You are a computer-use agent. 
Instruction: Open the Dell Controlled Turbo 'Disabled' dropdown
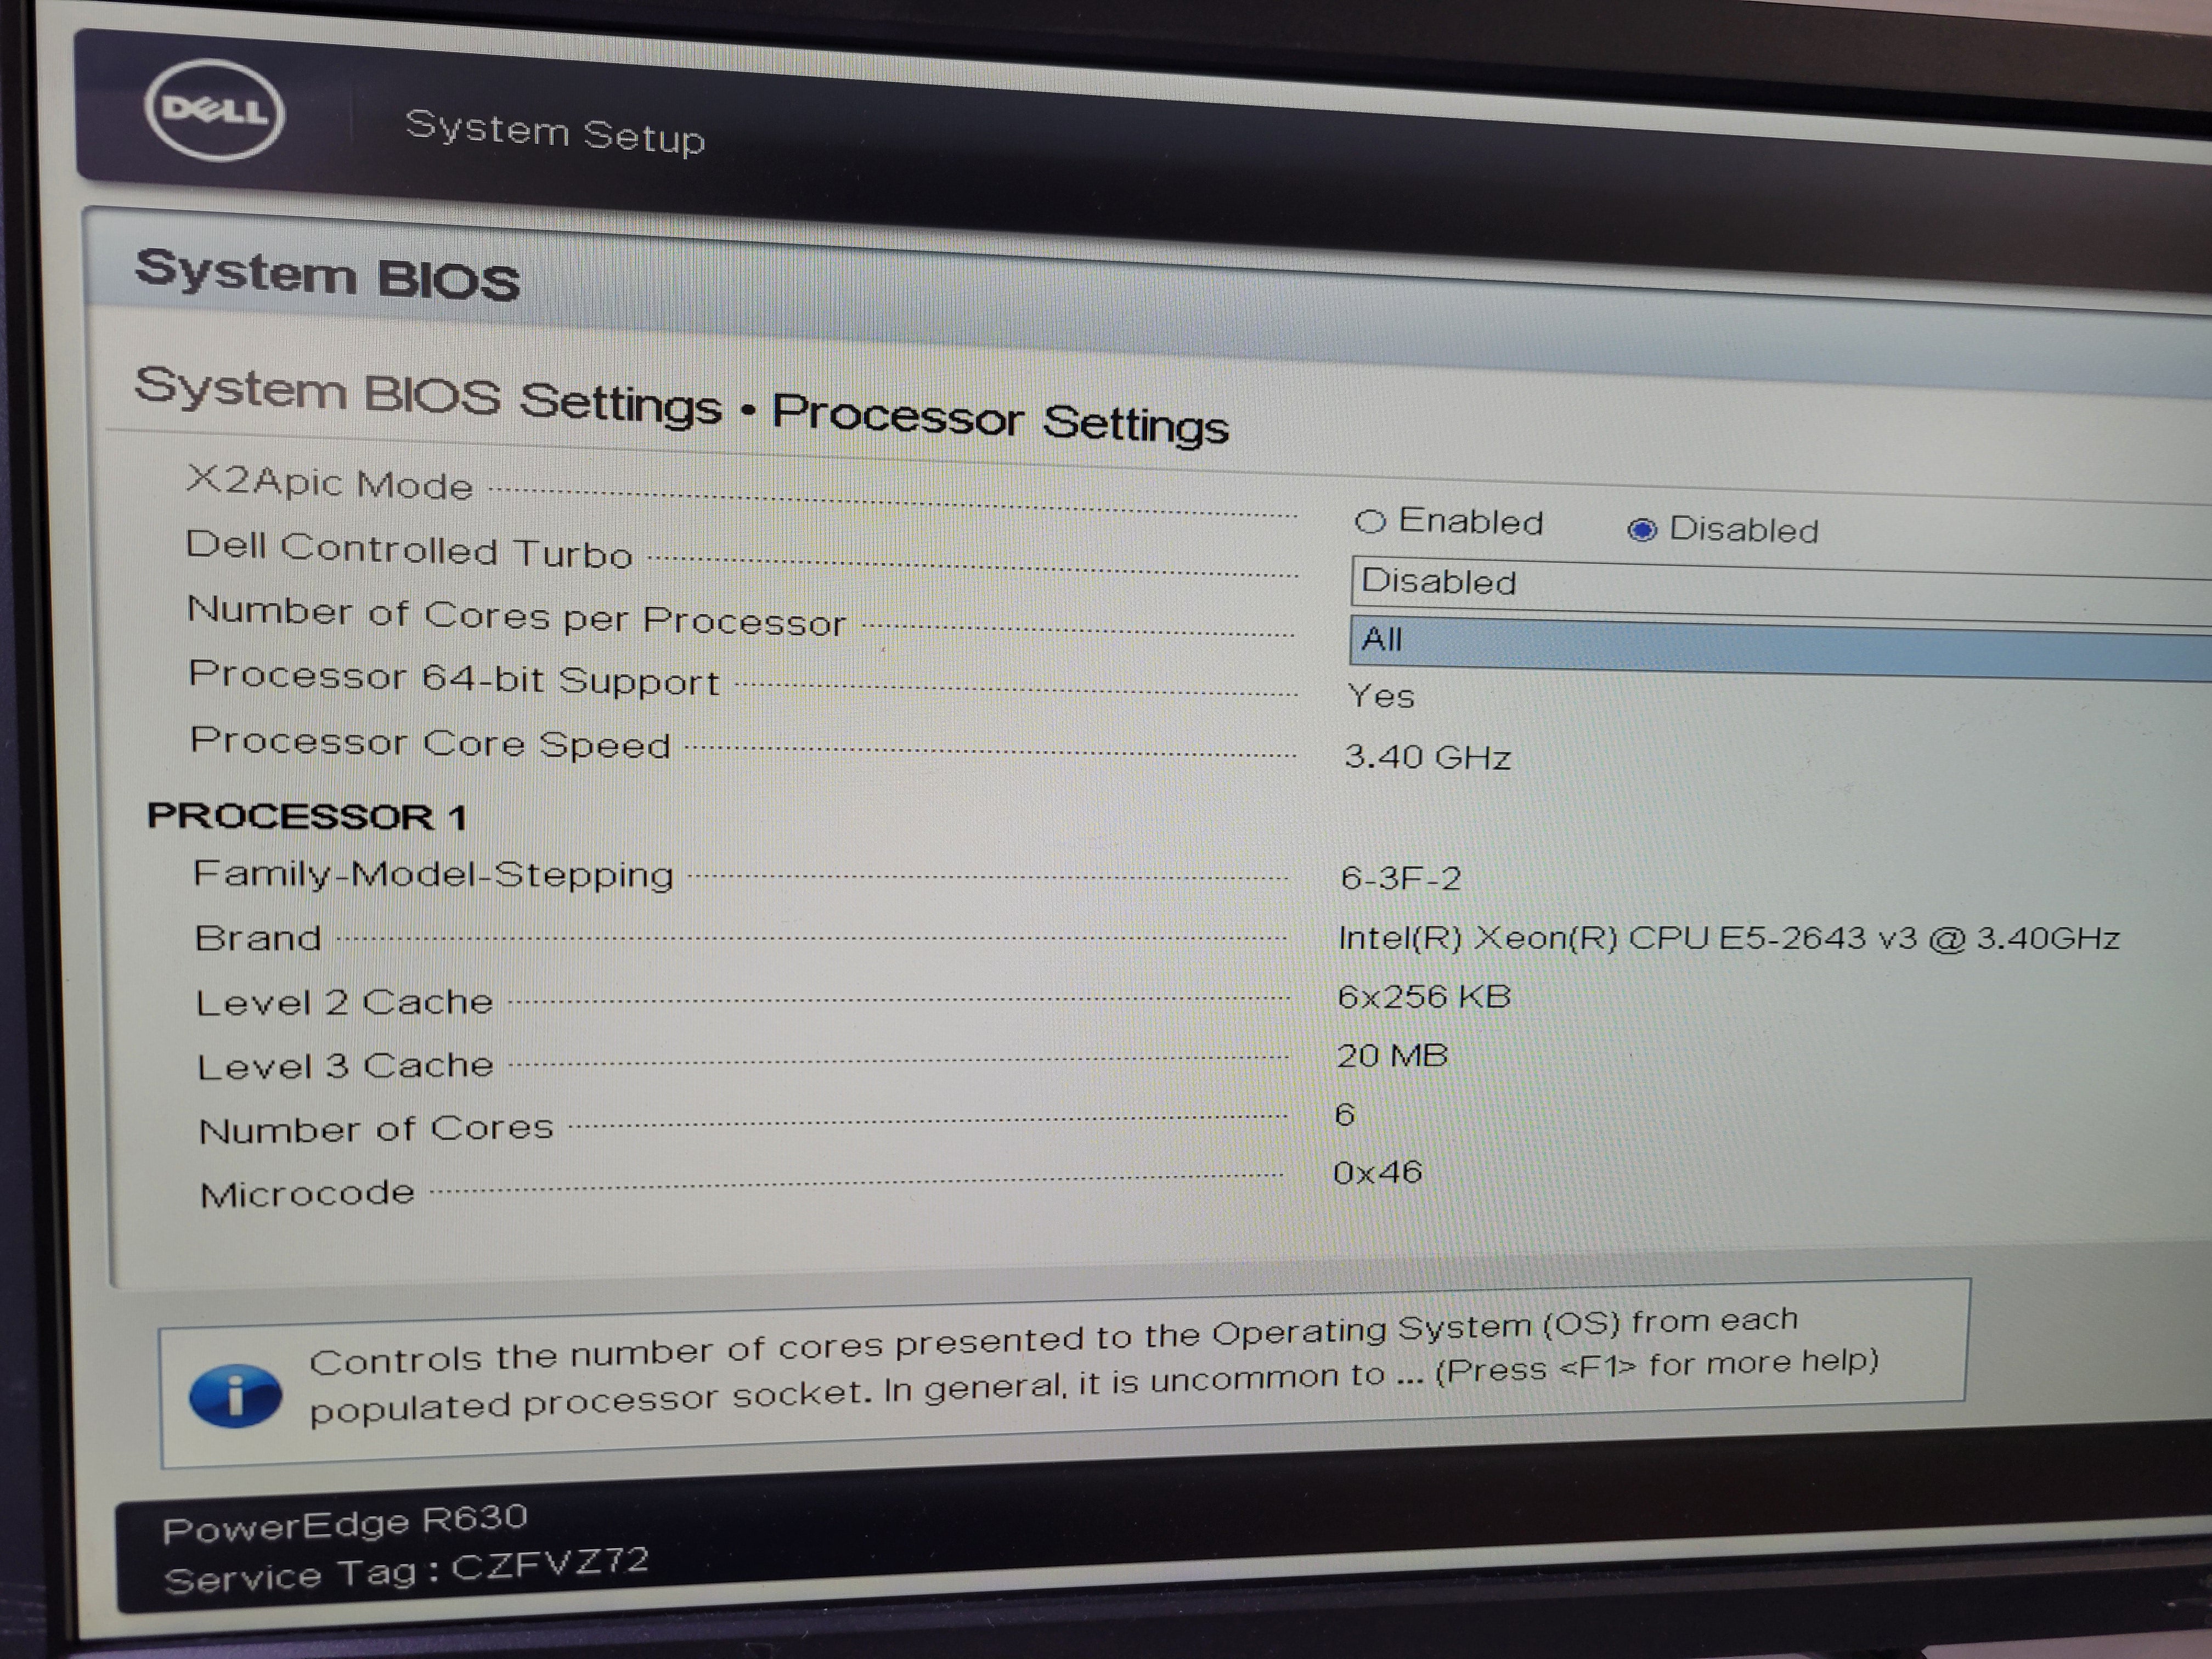1781,591
